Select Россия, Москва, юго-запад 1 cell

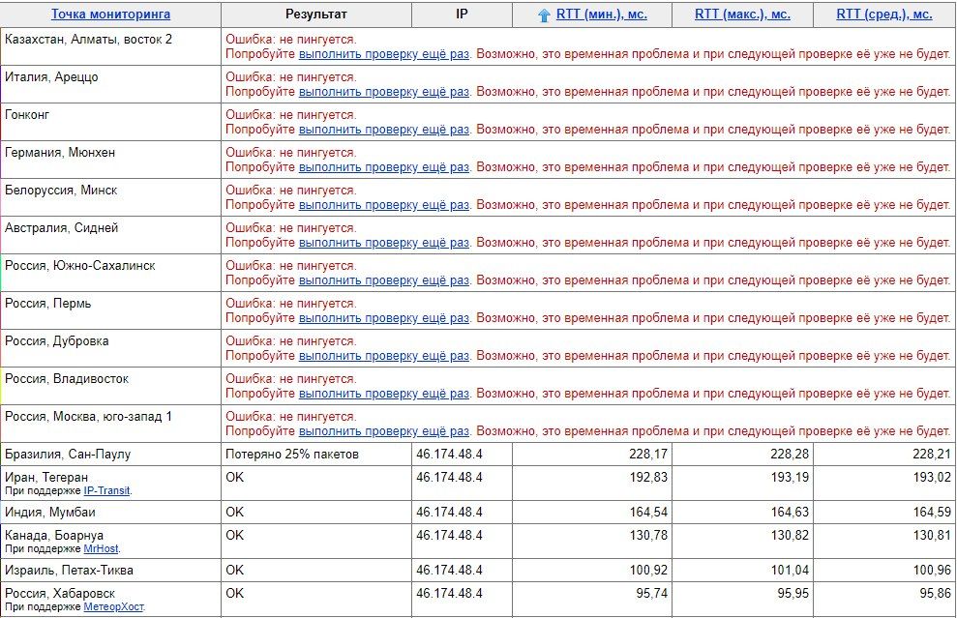110,424
